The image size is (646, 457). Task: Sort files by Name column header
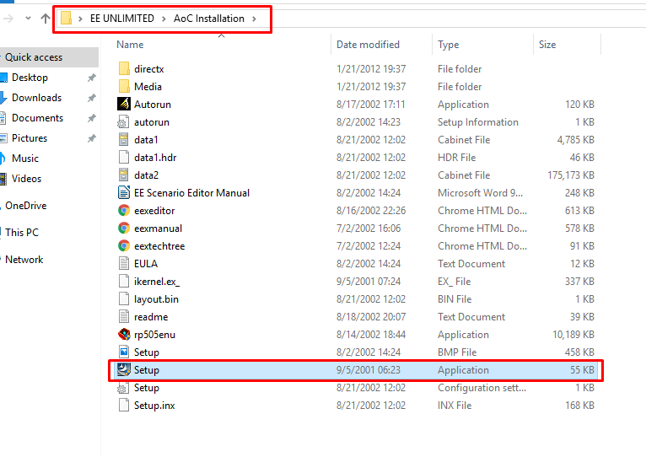[130, 45]
